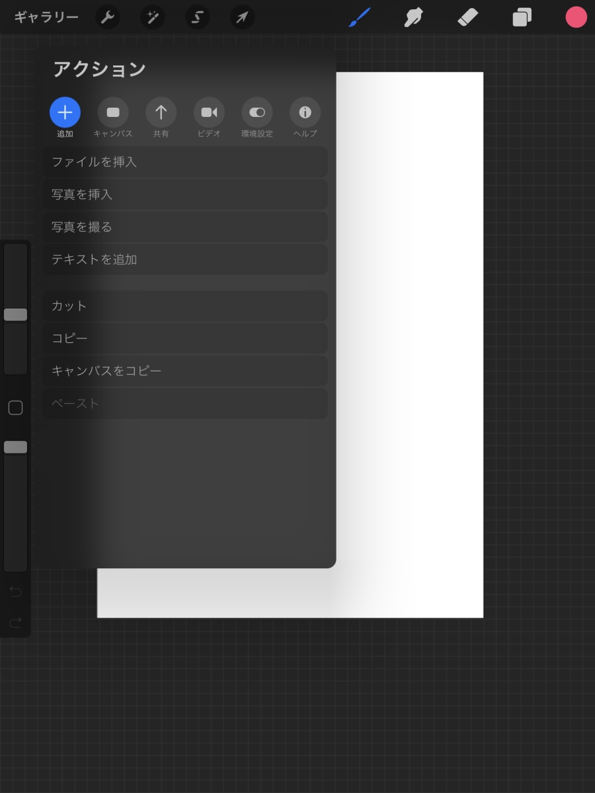
Task: Open the Layers panel icon
Action: pyautogui.click(x=522, y=18)
